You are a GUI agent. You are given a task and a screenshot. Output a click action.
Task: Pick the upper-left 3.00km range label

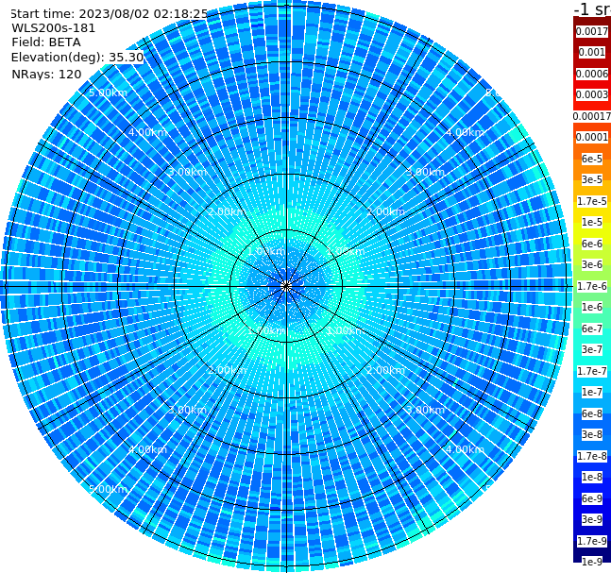pos(187,172)
